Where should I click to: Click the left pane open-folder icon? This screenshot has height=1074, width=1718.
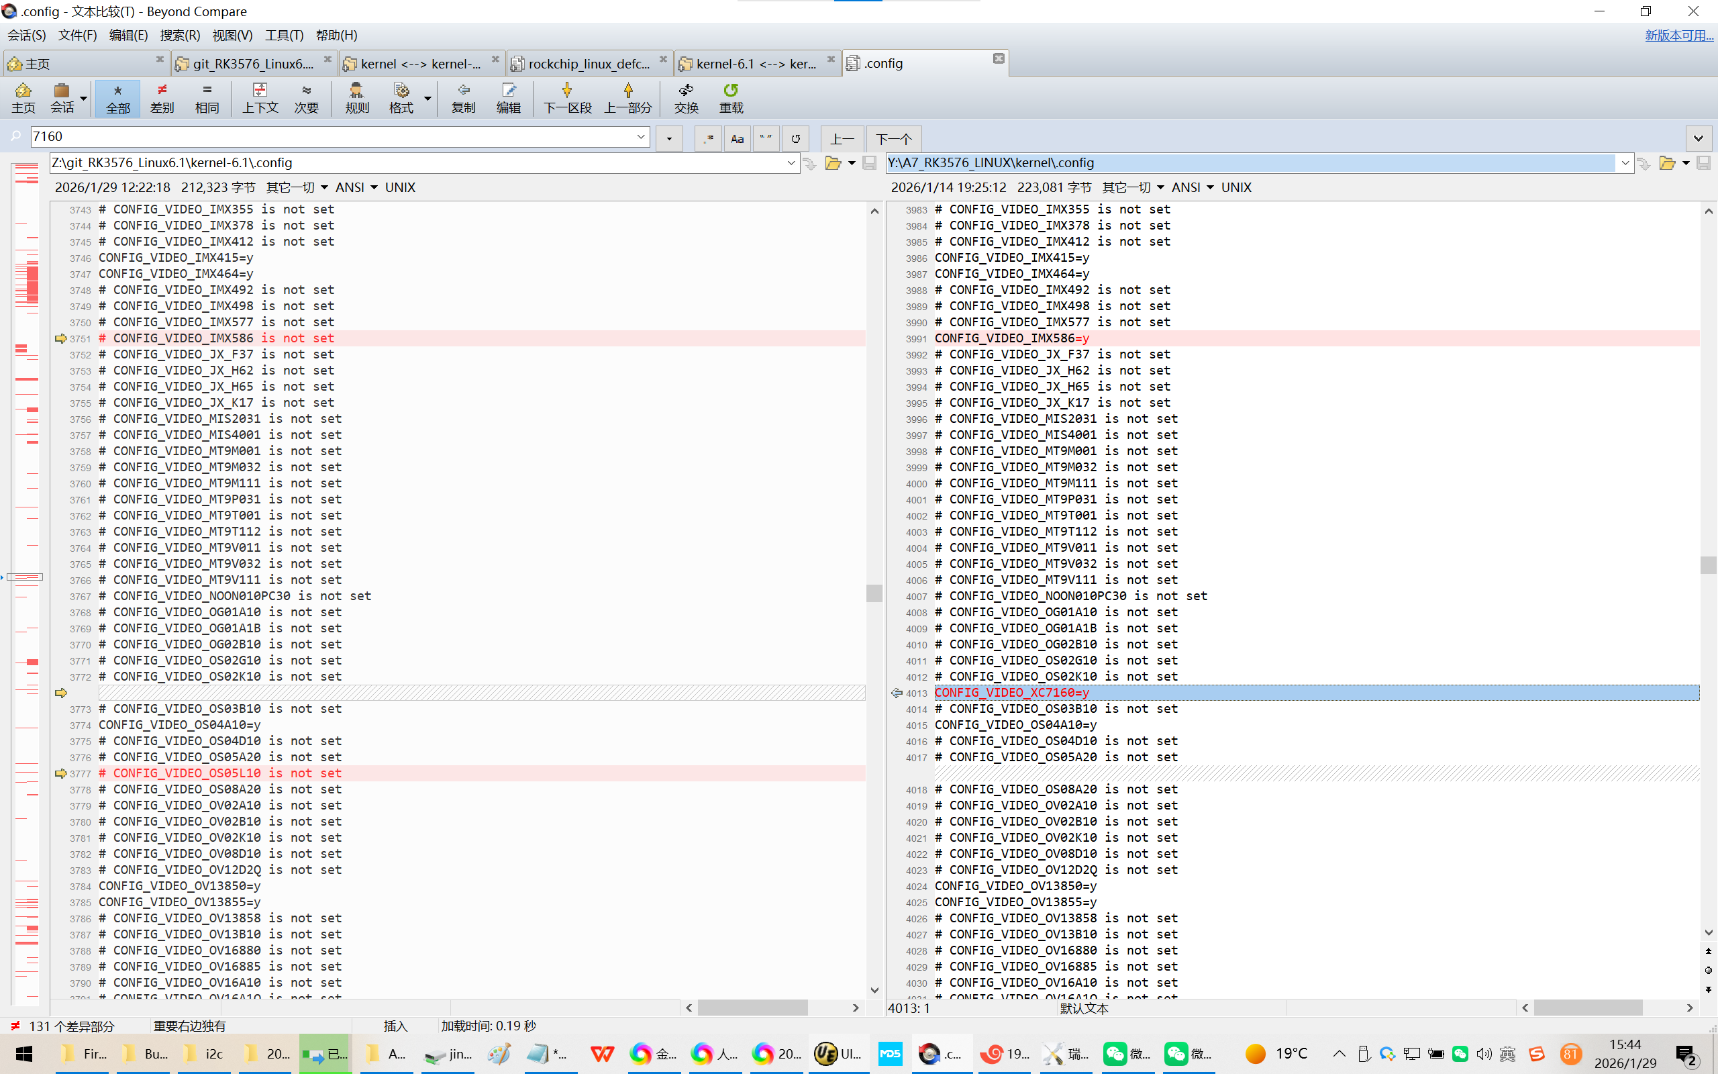(833, 163)
